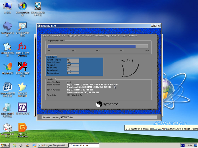Launch the manual Ghost desktop shortcut
This screenshot has height=148, width=198.
(x=22, y=87)
